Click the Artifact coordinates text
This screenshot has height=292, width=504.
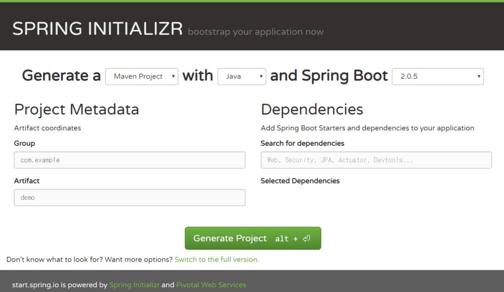pyautogui.click(x=48, y=128)
